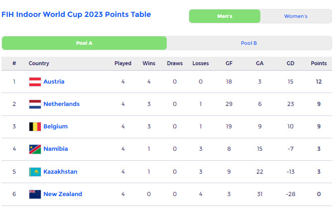Open the Austria team link
335x216 pixels.
[x=54, y=82]
